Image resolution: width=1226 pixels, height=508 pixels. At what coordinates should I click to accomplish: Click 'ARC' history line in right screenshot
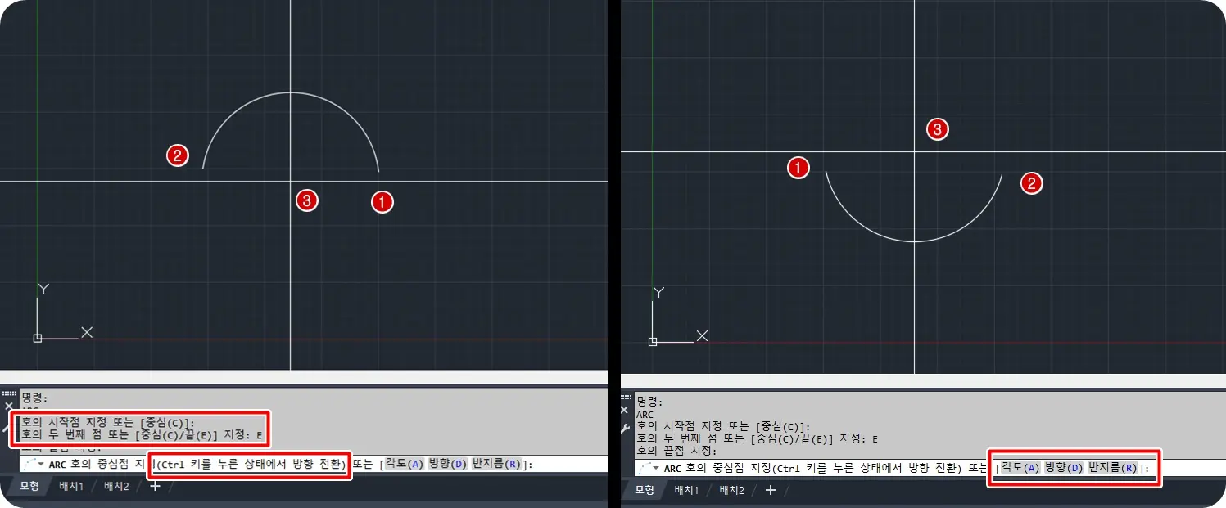[x=646, y=415]
